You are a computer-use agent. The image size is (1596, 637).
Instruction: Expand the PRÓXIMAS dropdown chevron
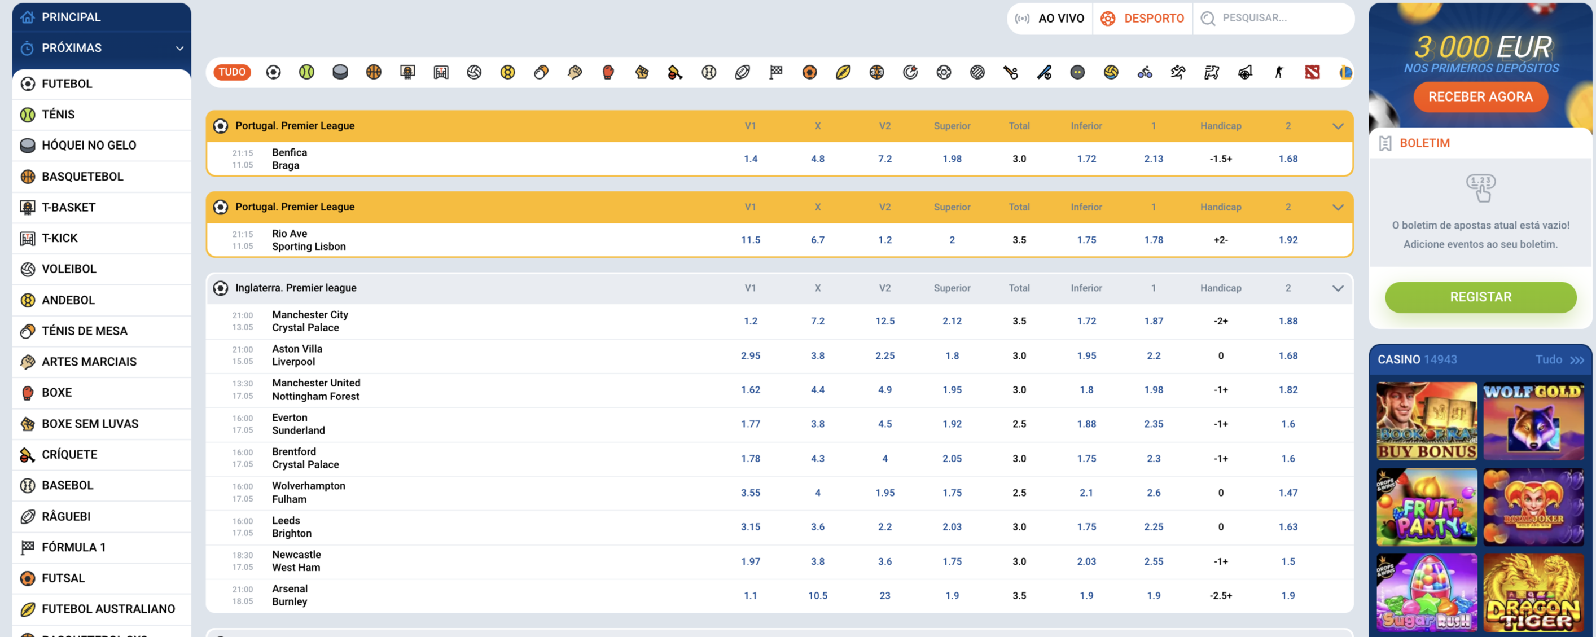179,48
